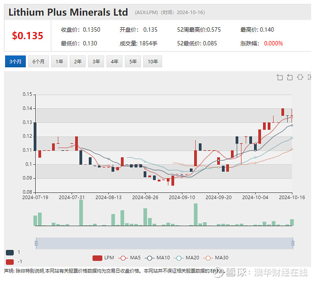This screenshot has width=317, height=282.
Task: Click the MA5 legend marker icon
Action: point(124,257)
